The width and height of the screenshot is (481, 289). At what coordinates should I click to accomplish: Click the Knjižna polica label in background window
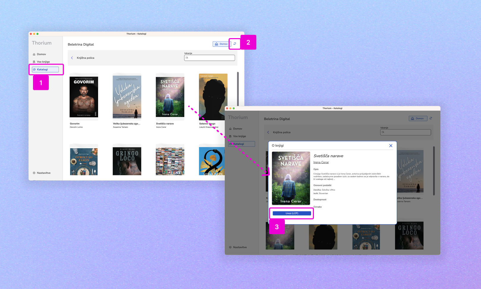pyautogui.click(x=86, y=58)
